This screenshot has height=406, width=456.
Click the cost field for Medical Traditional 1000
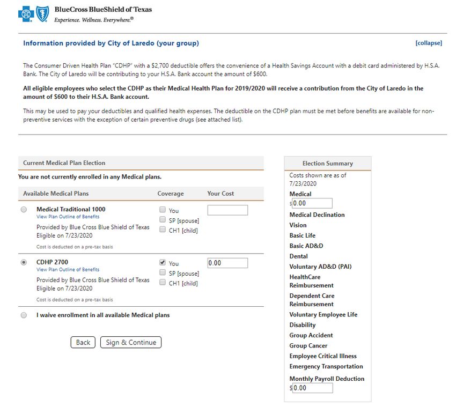tap(227, 210)
